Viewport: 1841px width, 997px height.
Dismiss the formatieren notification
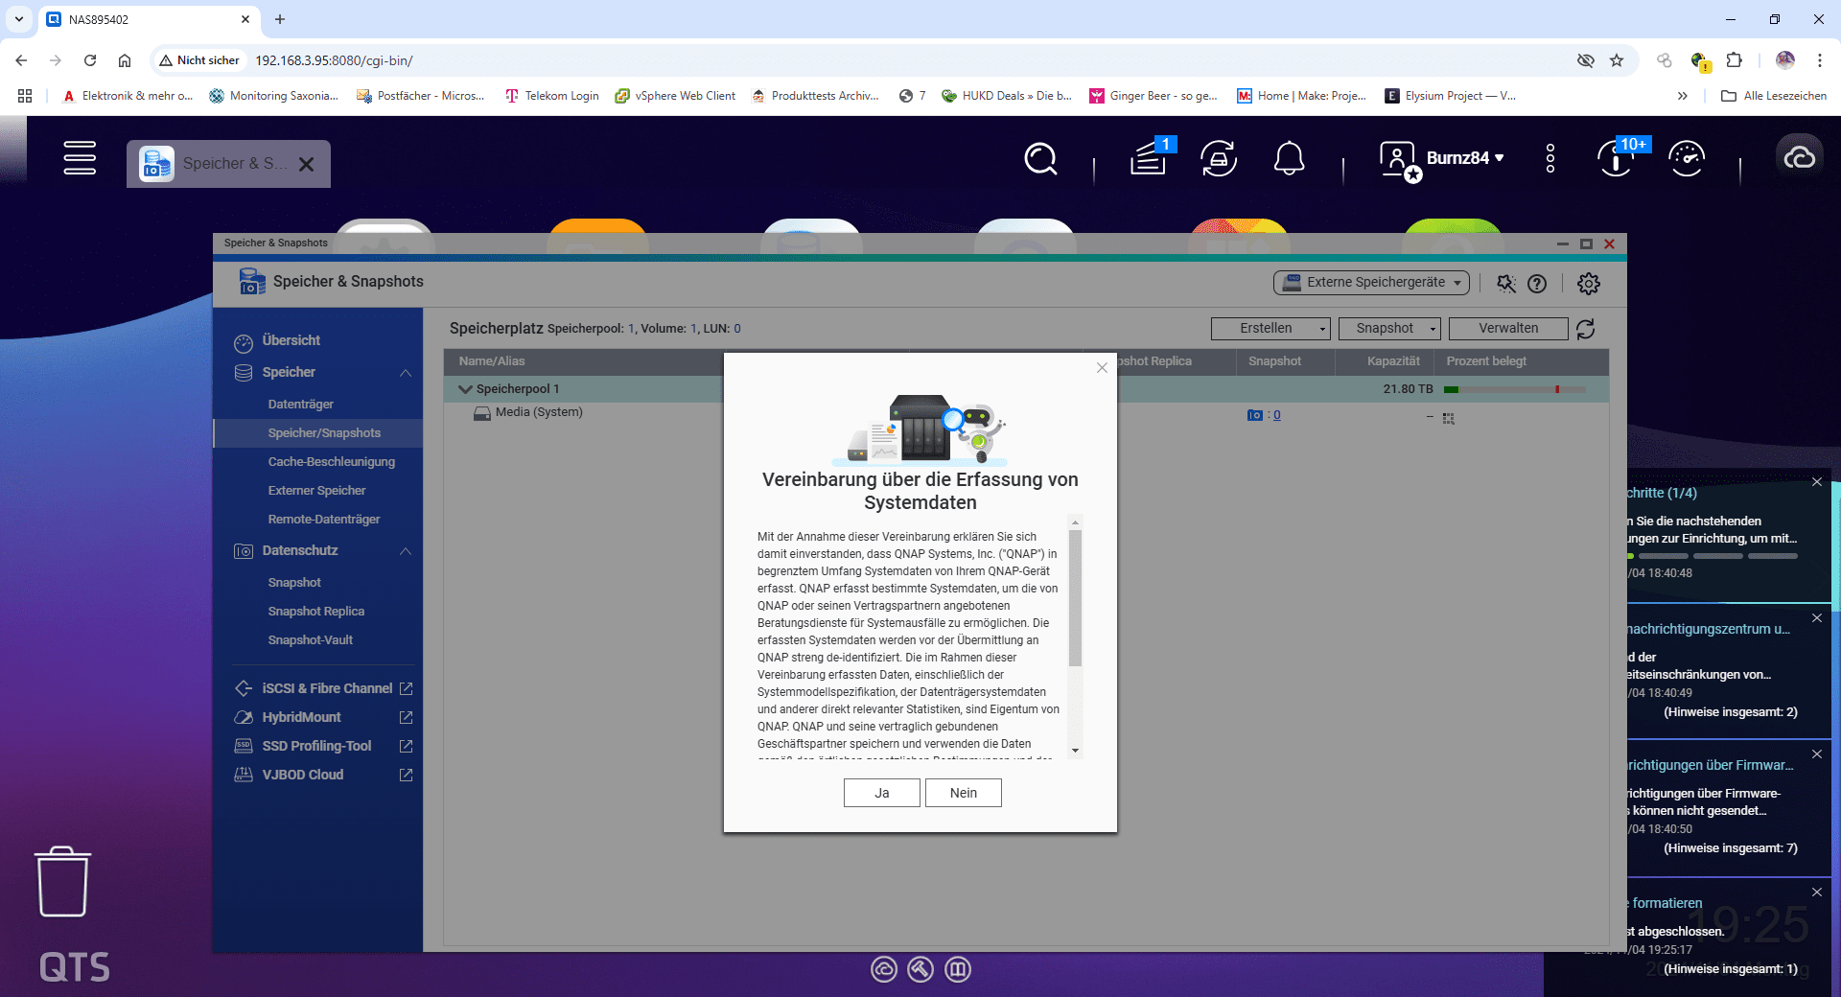[x=1817, y=892]
